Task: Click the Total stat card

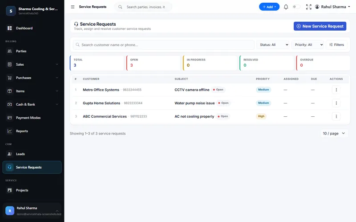Action: tap(97, 63)
